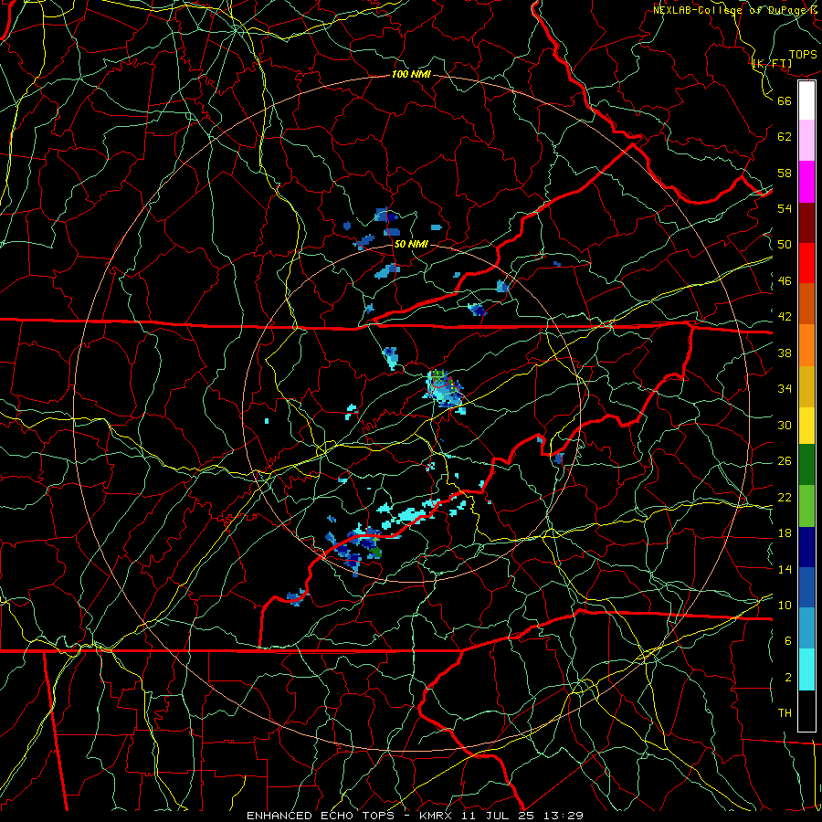Click the white 66 kft legend swatch

click(x=806, y=100)
